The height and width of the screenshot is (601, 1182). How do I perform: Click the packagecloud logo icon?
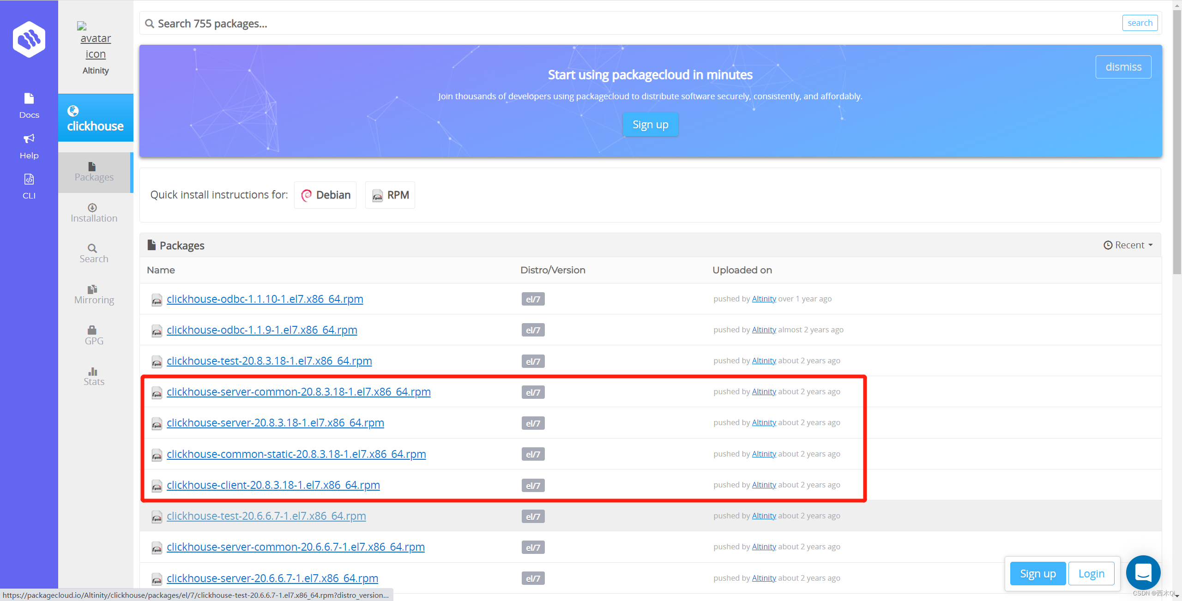(29, 40)
